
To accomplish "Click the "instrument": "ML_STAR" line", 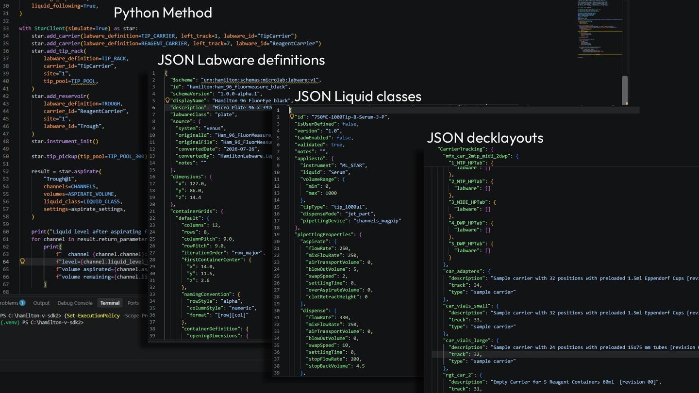I will pos(334,165).
